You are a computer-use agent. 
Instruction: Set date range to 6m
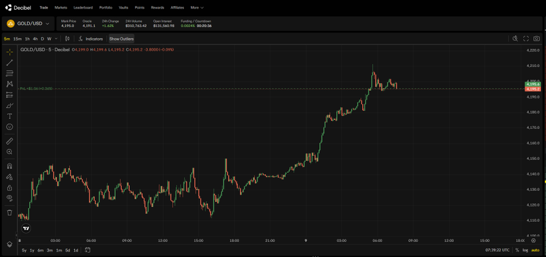(x=41, y=250)
